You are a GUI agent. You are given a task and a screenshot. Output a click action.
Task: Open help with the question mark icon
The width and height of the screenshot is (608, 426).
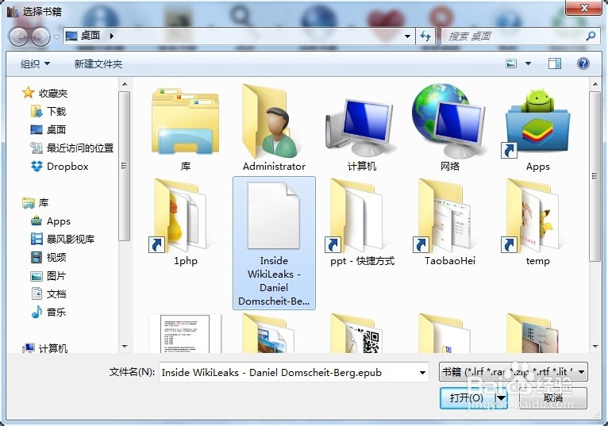tap(583, 63)
